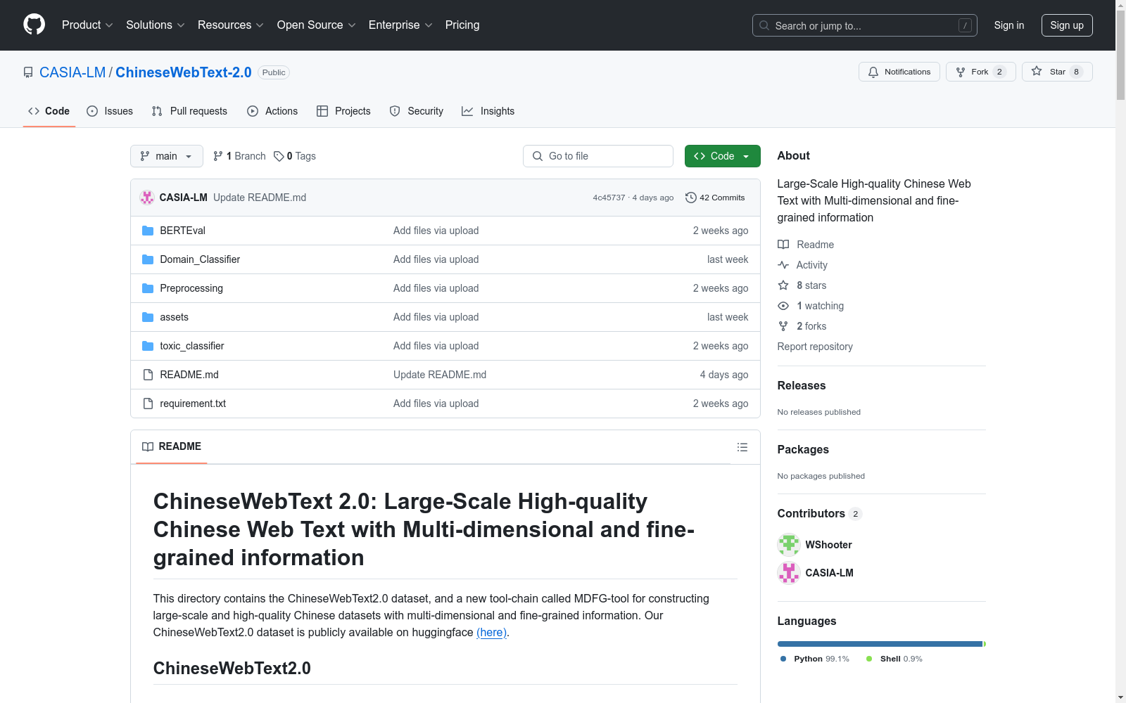Open the README outline list icon

tap(742, 447)
